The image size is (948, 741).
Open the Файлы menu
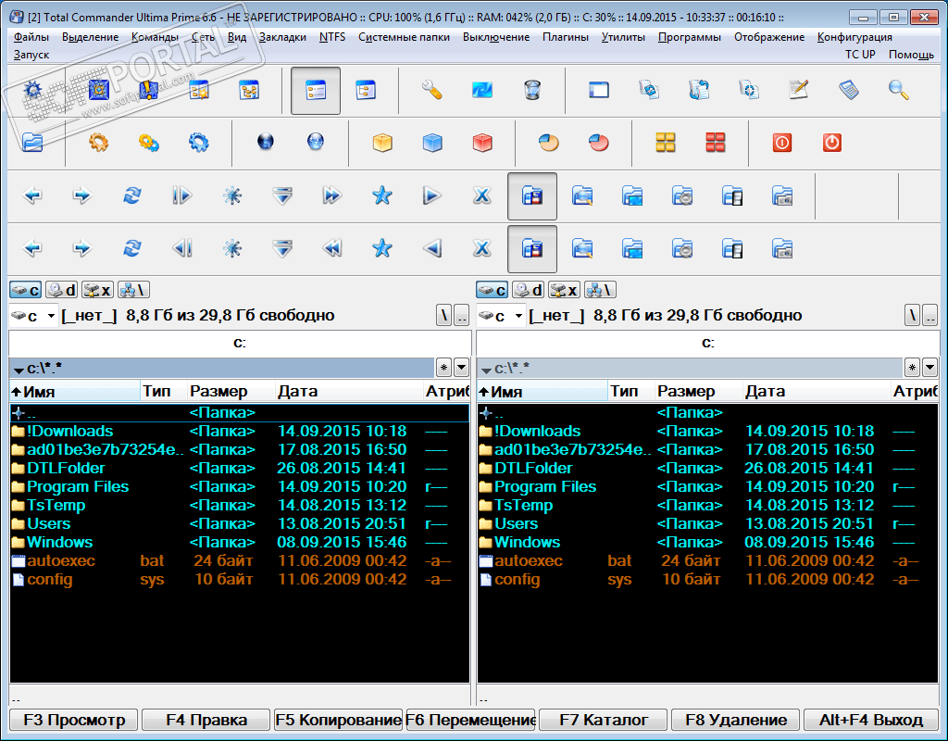(x=31, y=37)
